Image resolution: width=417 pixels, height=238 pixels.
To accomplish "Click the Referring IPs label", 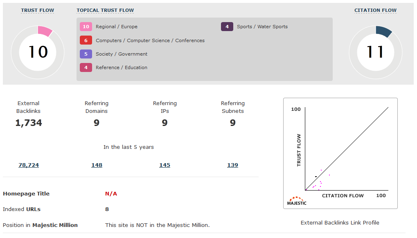I will (x=165, y=107).
